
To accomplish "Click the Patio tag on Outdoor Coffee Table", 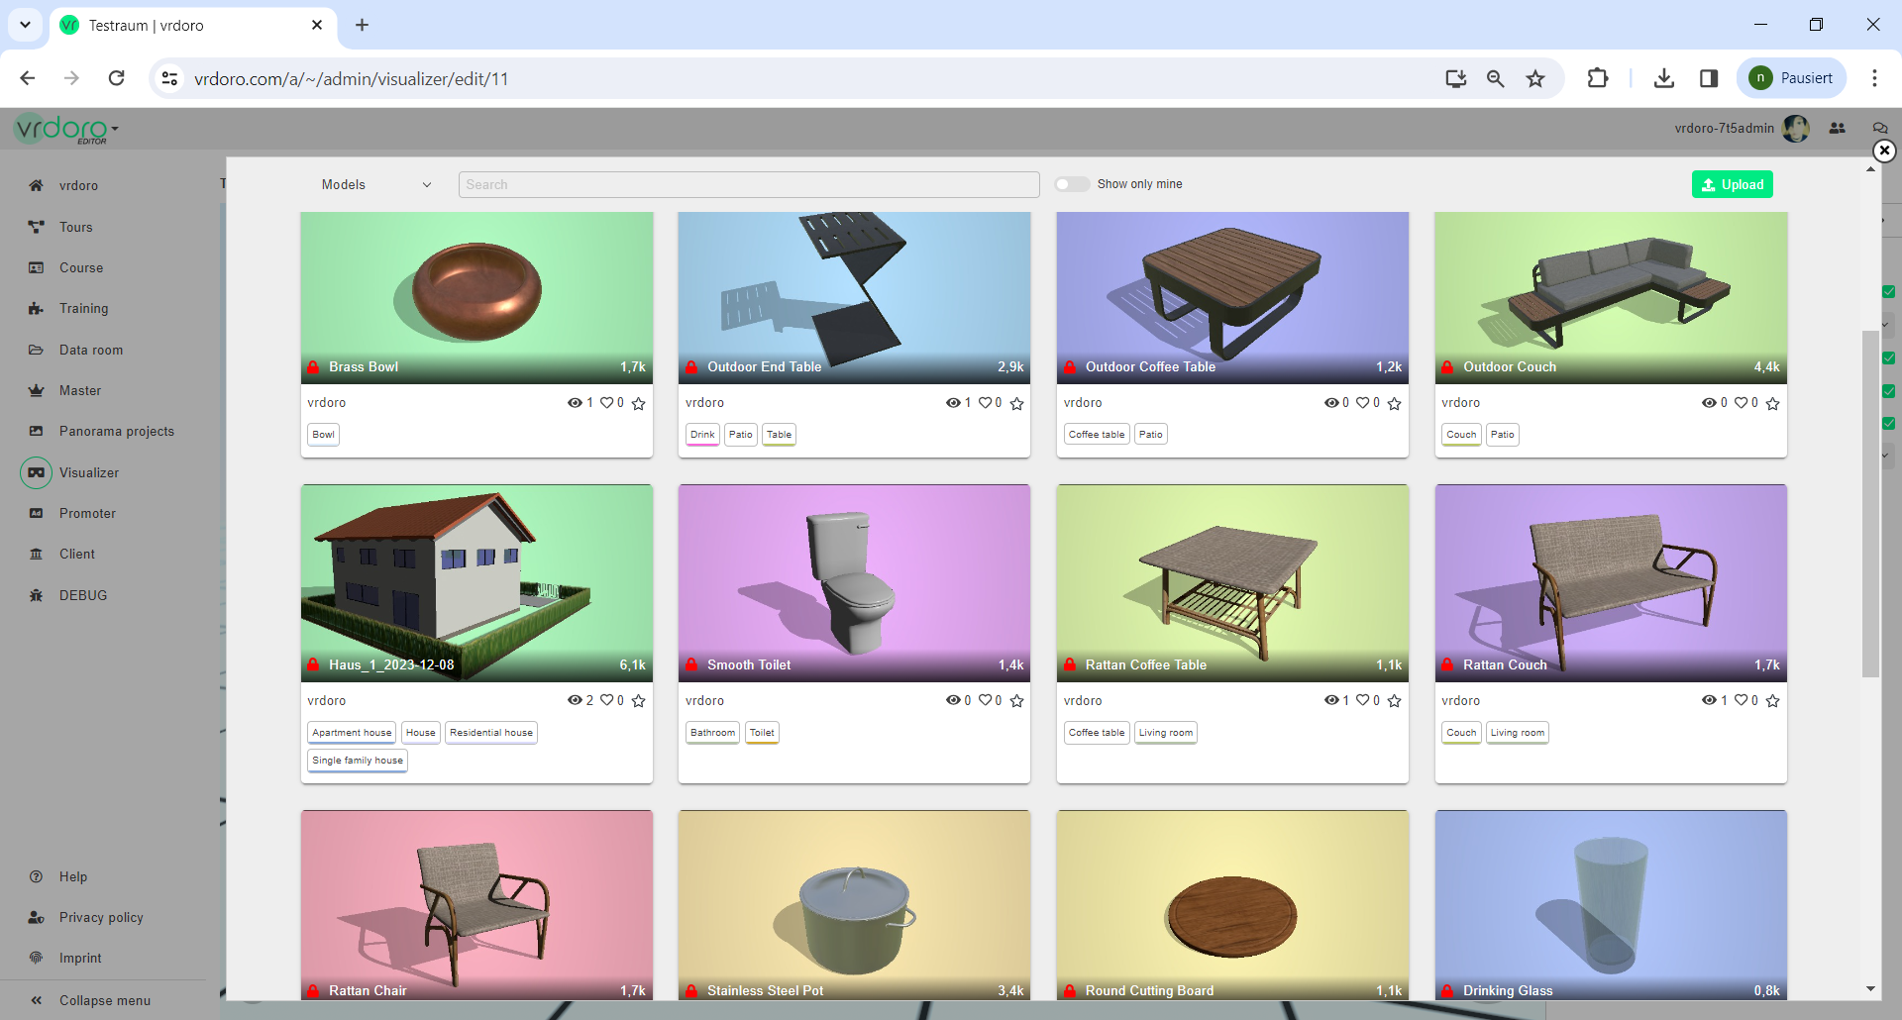I will pos(1150,435).
